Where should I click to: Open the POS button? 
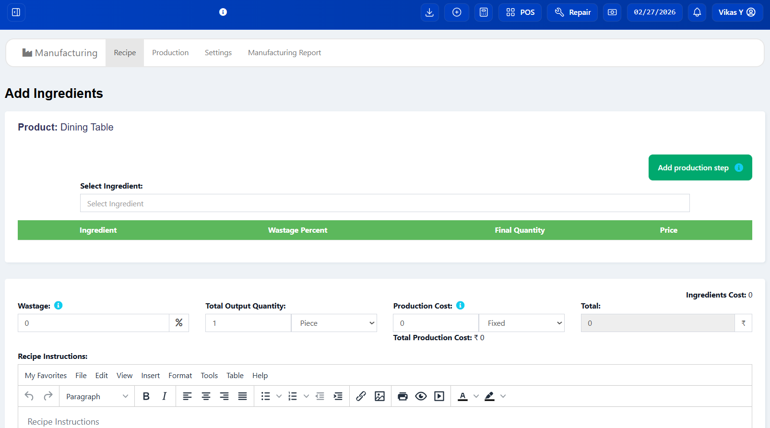point(520,12)
